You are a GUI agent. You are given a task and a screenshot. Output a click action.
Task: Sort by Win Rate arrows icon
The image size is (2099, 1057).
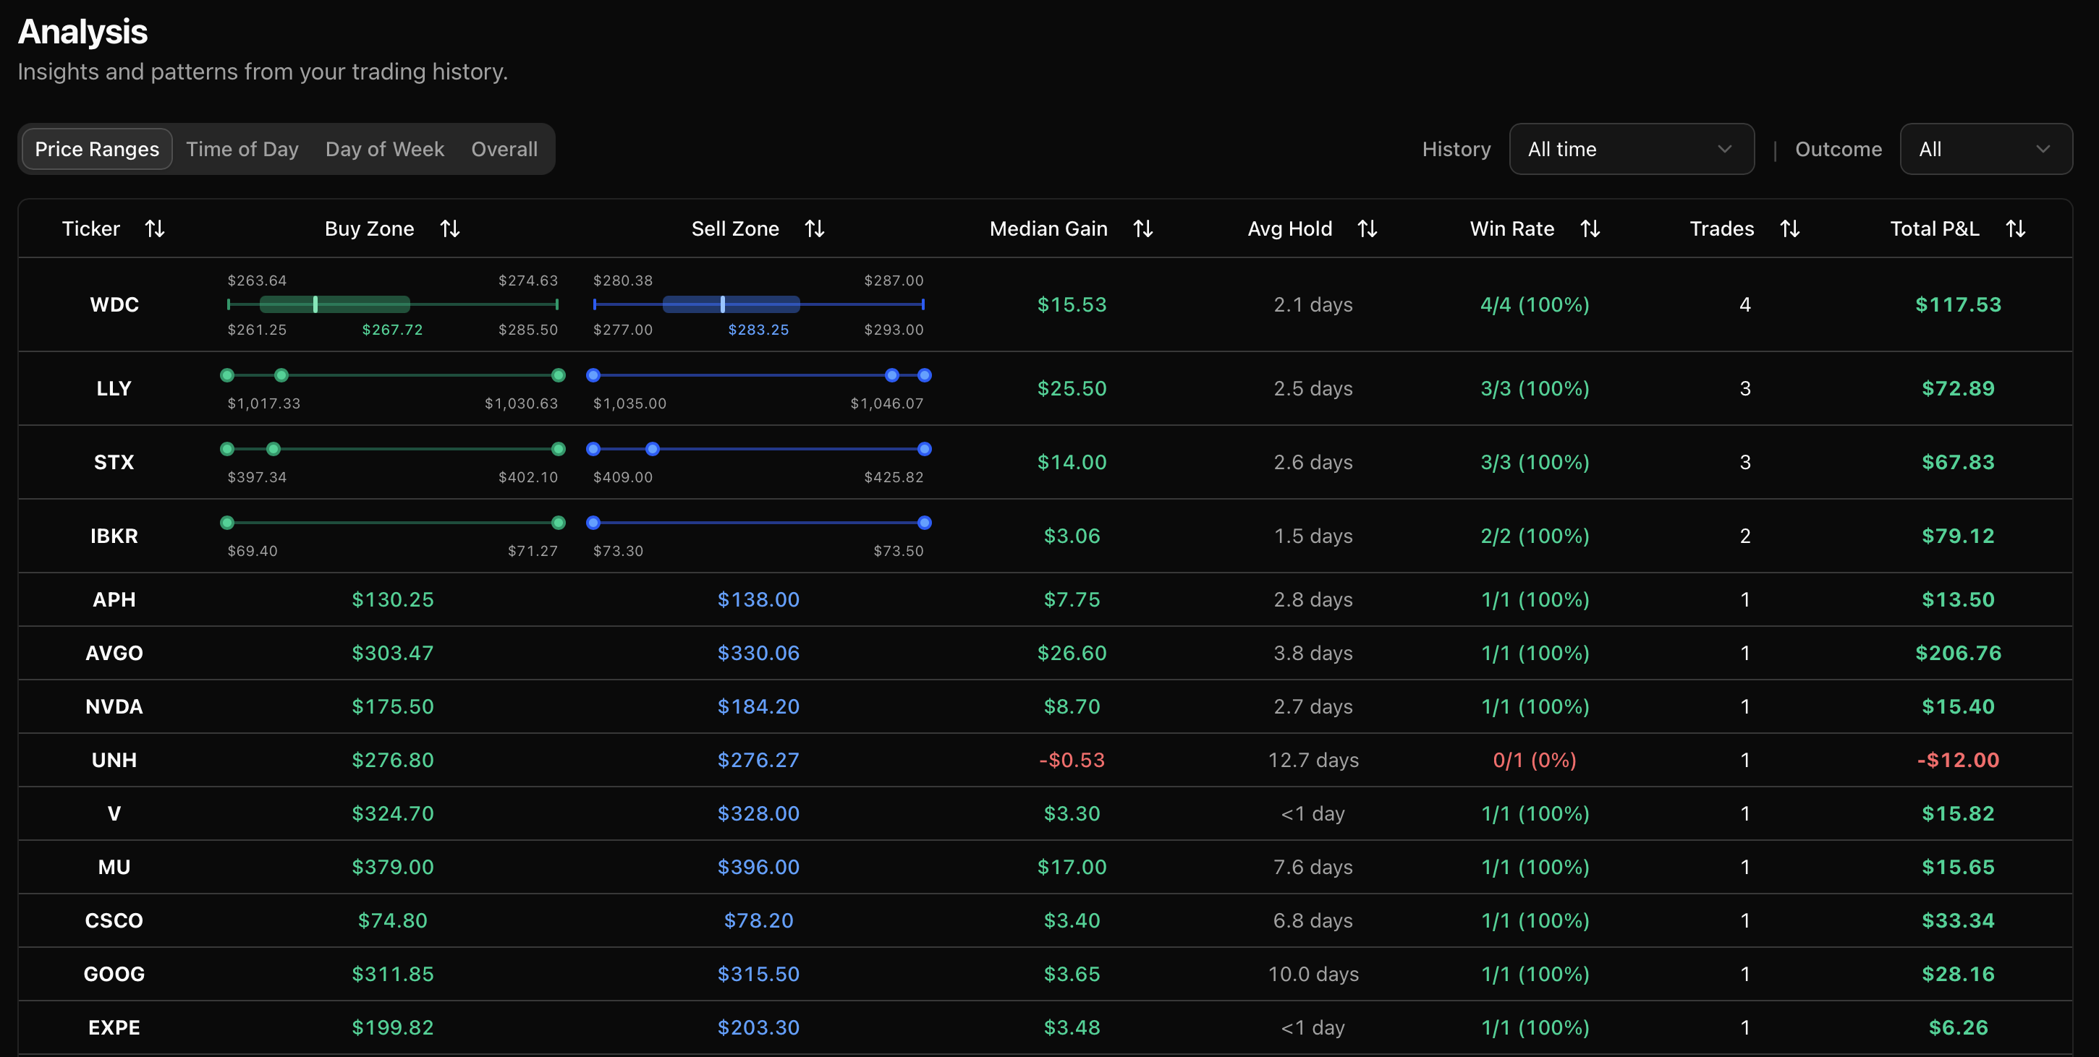(x=1590, y=229)
